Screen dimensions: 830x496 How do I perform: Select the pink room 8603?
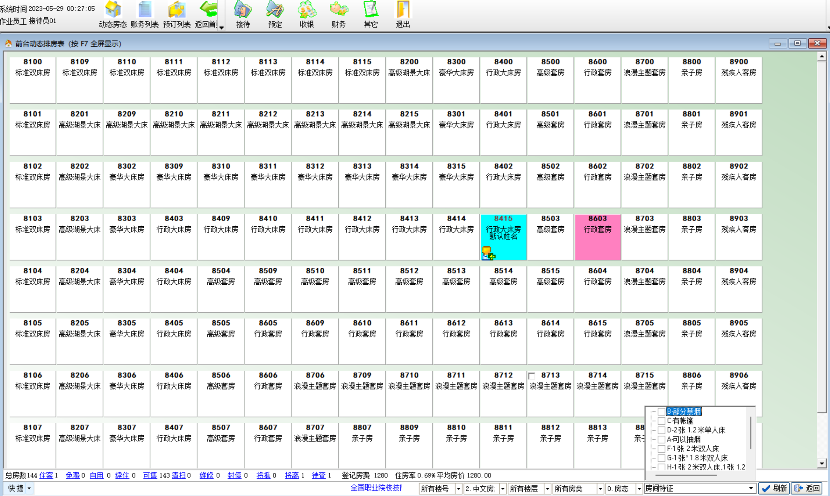click(x=598, y=237)
